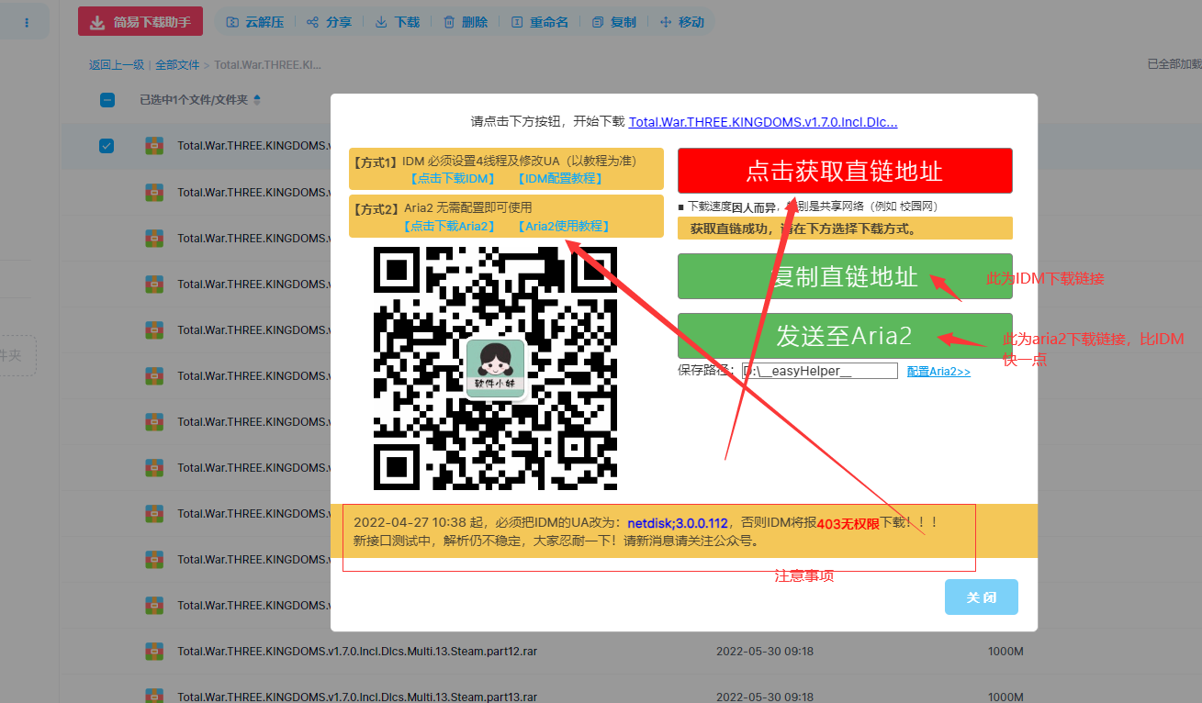The image size is (1202, 703).
Task: Focus the 保存路径 save path input field
Action: (820, 371)
